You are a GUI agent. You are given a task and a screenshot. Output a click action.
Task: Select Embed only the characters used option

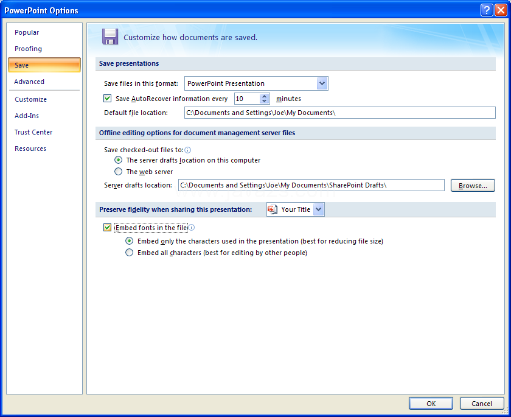tap(130, 241)
